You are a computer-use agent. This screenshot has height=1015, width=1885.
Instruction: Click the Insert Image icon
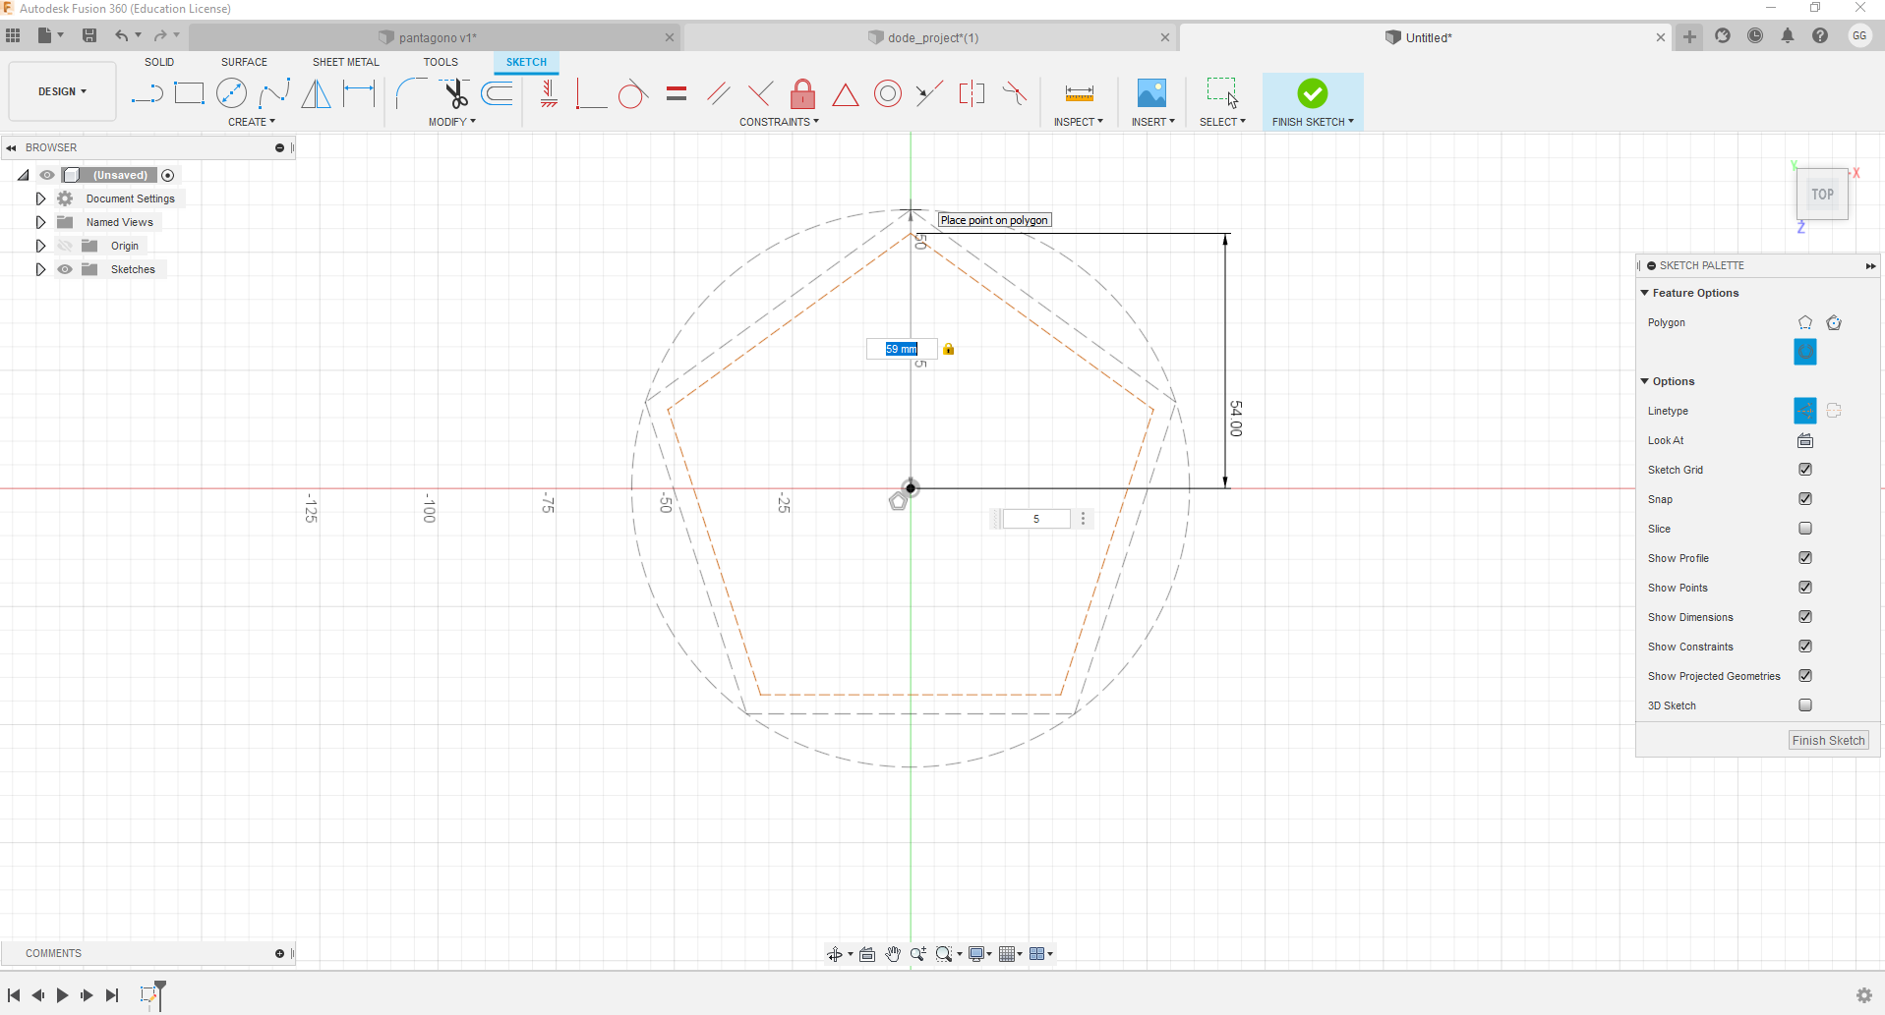1151,94
